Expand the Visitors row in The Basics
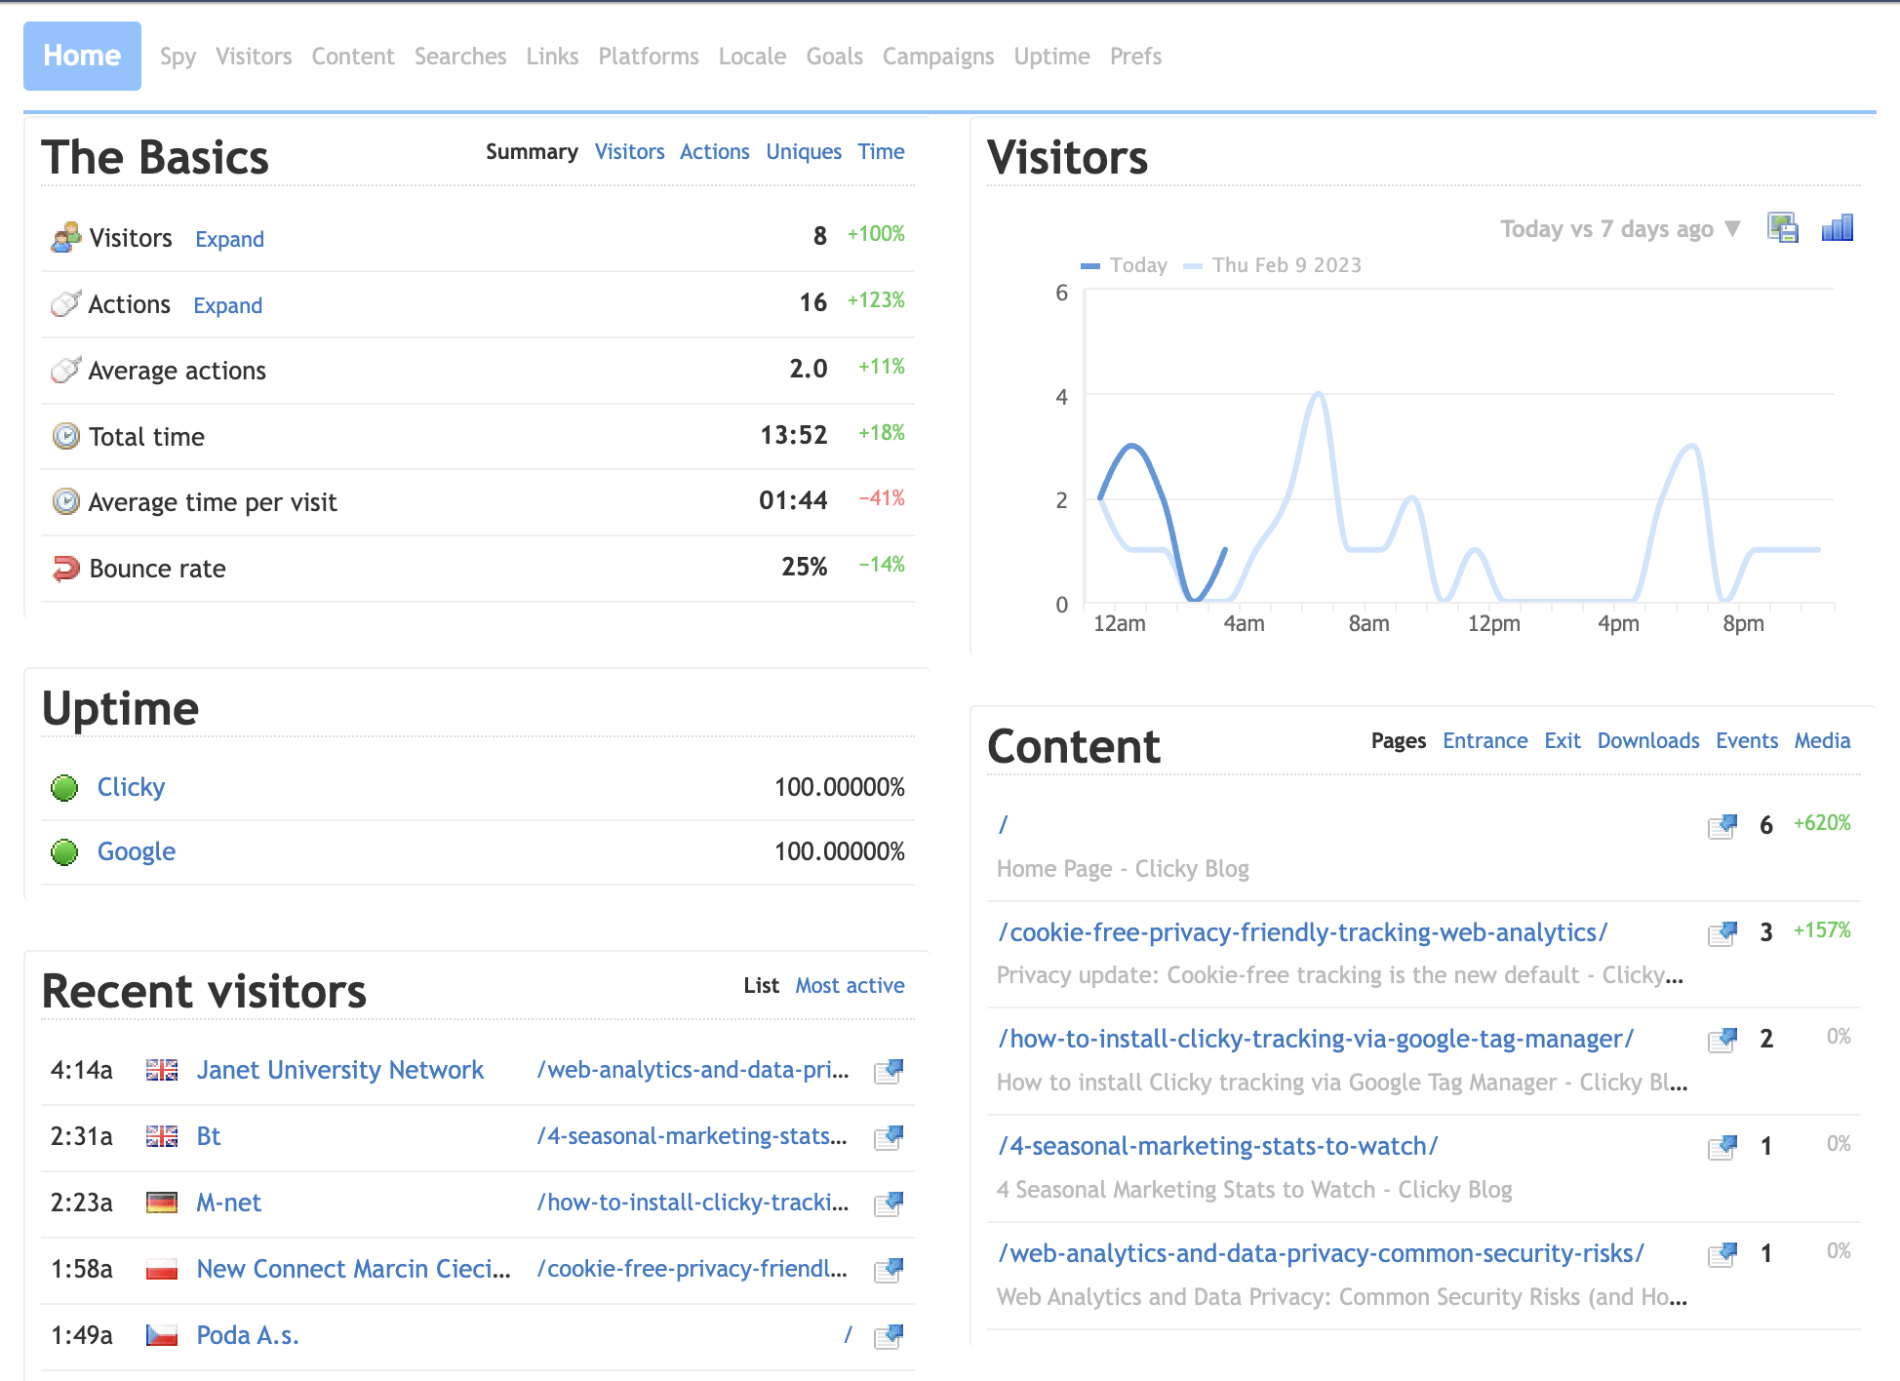The width and height of the screenshot is (1900, 1381). coord(229,240)
